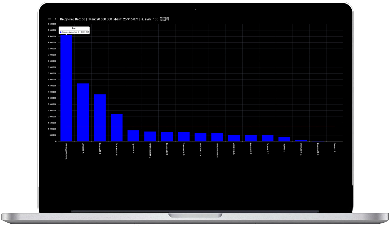
Task: Click the Бегров Н. И. bar
Action: tap(83, 113)
